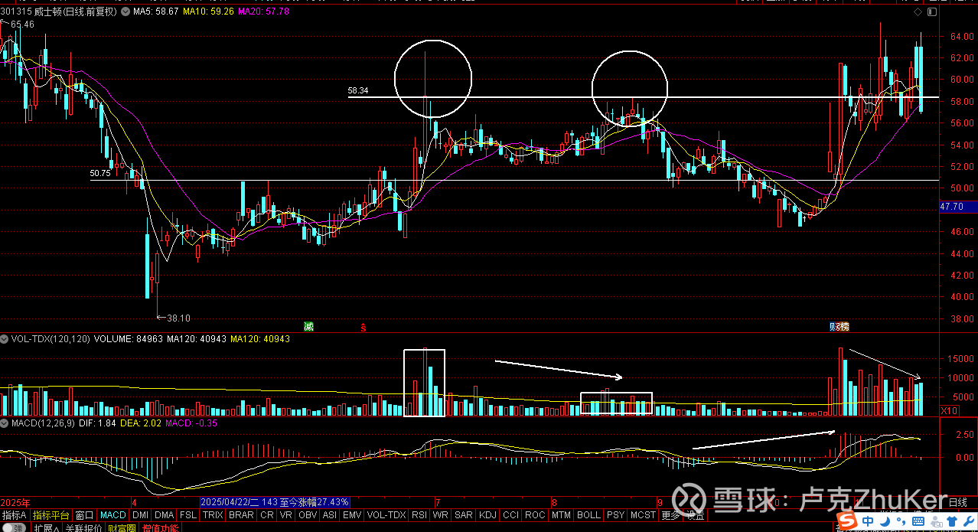Screen dimensions: 978x532
Task: Select the EMV indicator tab
Action: (x=351, y=515)
